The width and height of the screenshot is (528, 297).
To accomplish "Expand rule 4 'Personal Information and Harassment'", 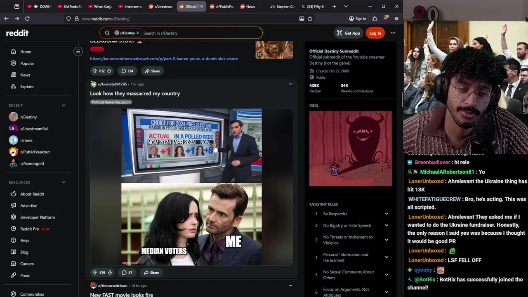I will tap(387, 257).
